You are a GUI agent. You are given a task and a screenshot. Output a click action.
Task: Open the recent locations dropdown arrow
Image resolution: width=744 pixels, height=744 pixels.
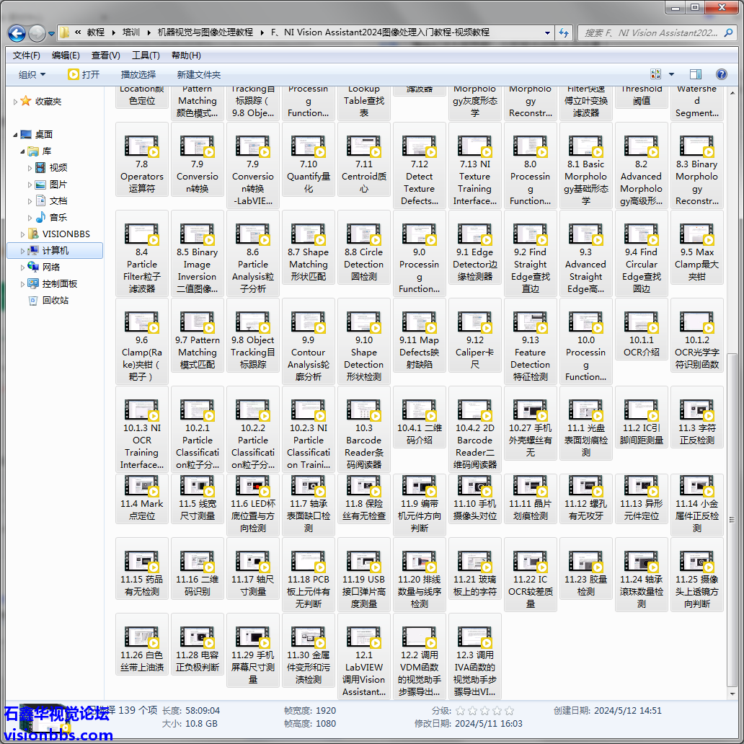(x=51, y=33)
